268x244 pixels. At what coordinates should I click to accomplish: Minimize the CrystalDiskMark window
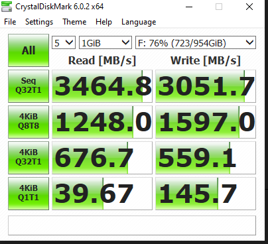(189, 7)
